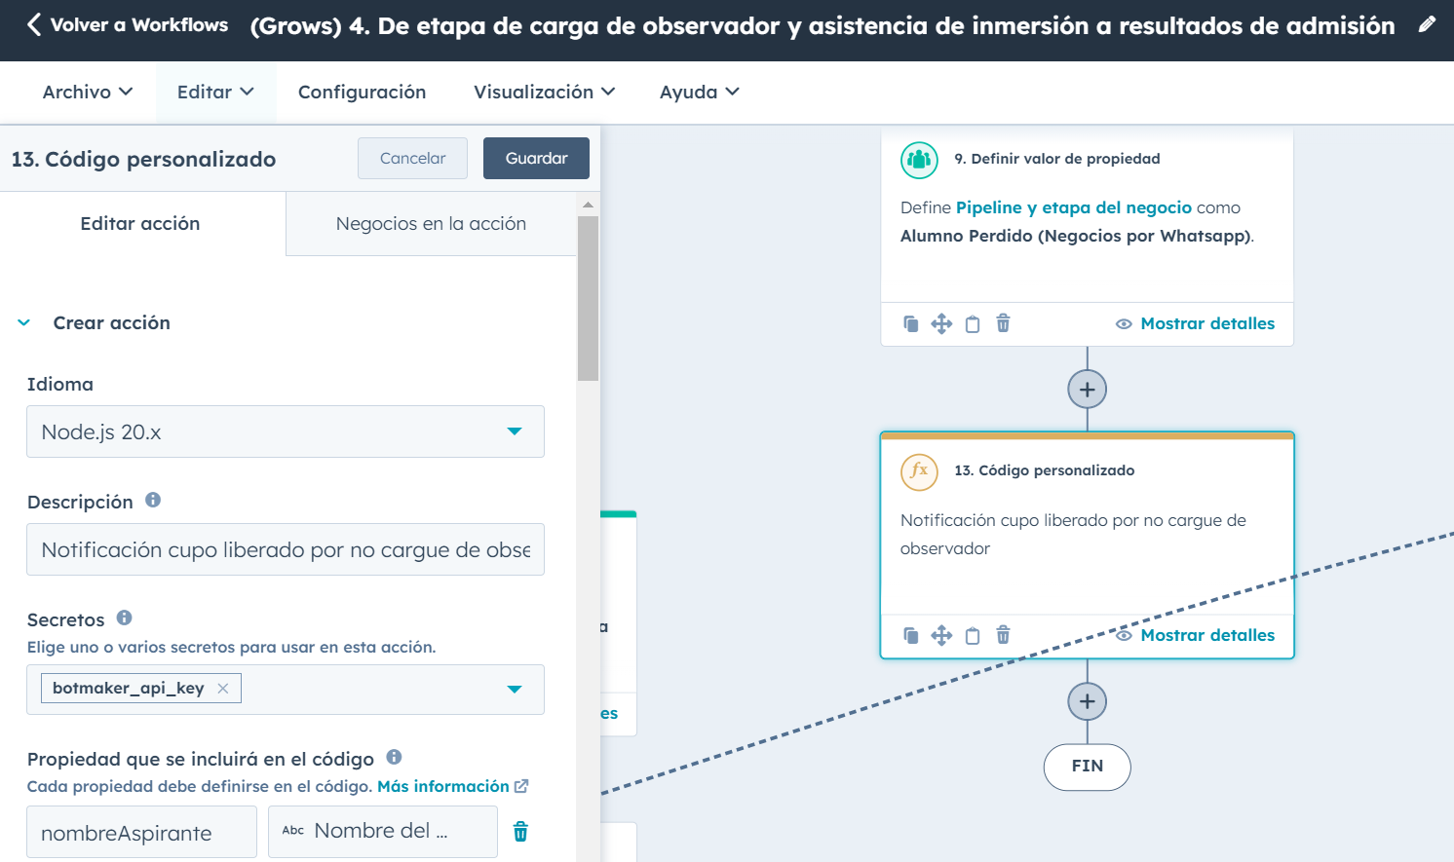Click the nombreAspirante property name field
The height and width of the screenshot is (862, 1454).
(x=141, y=832)
